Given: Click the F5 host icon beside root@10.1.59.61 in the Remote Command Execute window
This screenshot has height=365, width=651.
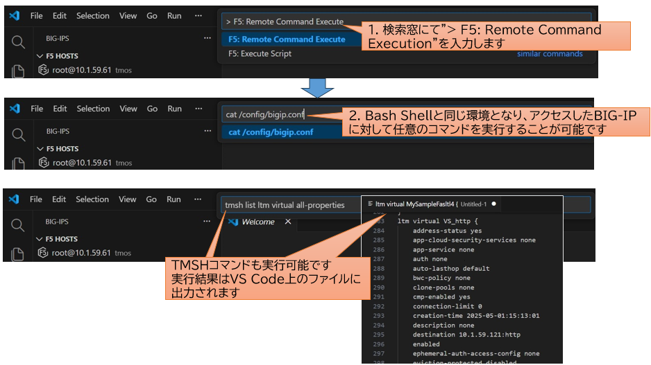Looking at the screenshot, I should [x=43, y=70].
